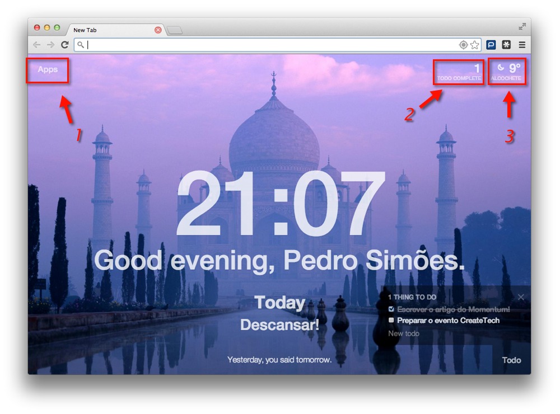Go forward using the browser forward arrow
The height and width of the screenshot is (414, 560).
50,45
